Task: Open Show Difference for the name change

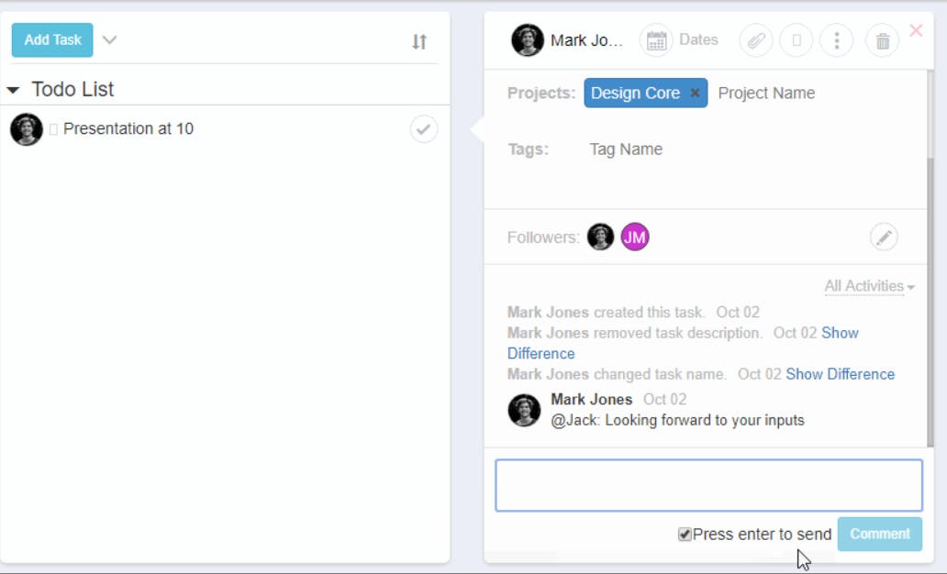Action: coord(841,374)
